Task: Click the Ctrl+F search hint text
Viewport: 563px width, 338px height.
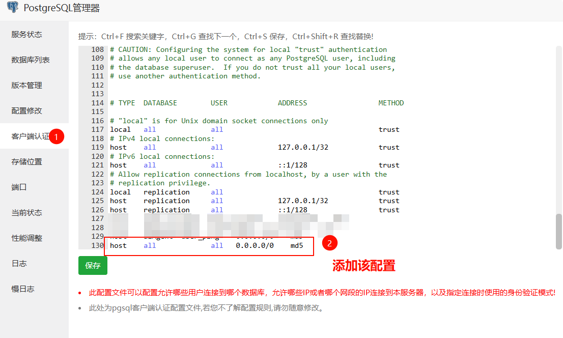Action: (226, 36)
